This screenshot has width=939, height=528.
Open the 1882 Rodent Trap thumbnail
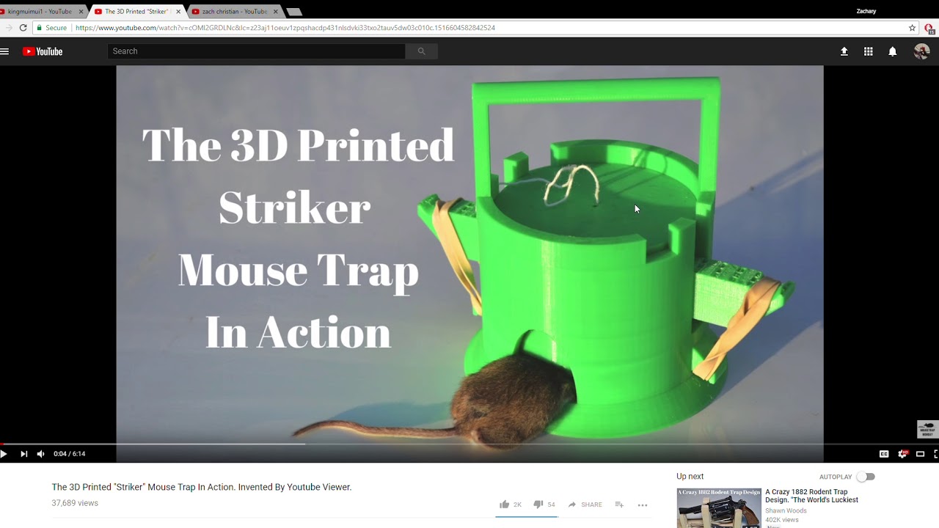tap(719, 507)
